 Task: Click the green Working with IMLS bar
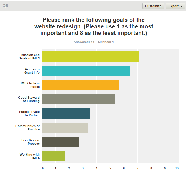pos(53,156)
